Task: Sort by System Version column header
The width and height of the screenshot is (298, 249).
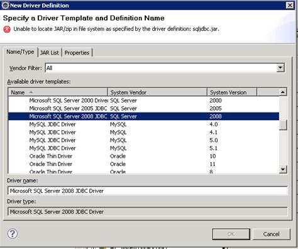Action: click(232, 92)
